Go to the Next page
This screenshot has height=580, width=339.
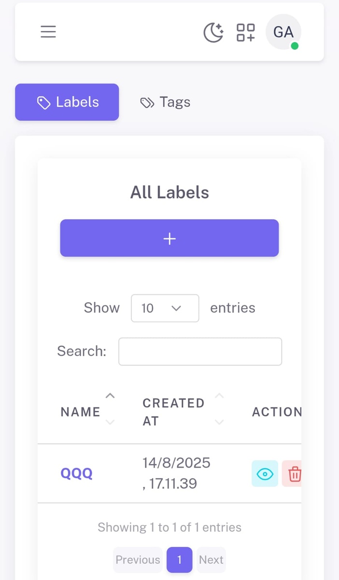point(211,560)
